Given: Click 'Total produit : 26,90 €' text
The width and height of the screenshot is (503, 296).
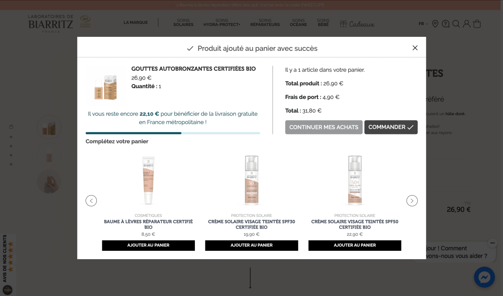Looking at the screenshot, I should [x=314, y=83].
